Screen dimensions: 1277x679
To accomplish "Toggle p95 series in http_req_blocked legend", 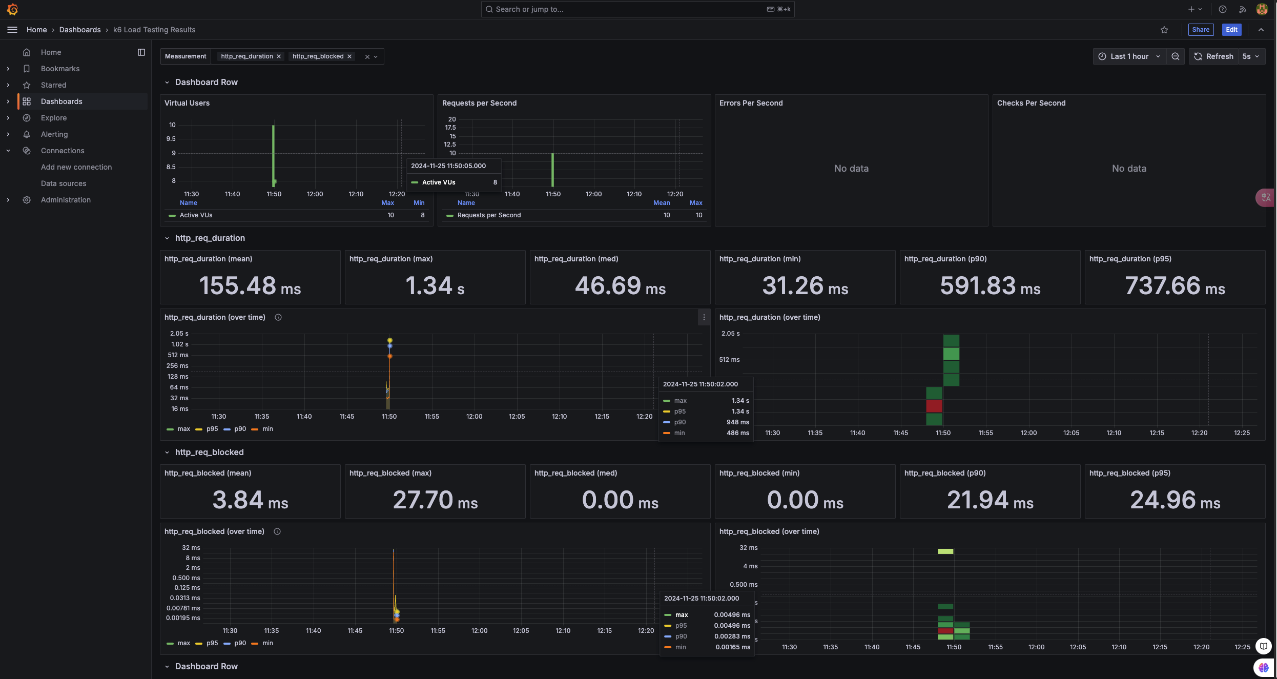I will point(212,643).
